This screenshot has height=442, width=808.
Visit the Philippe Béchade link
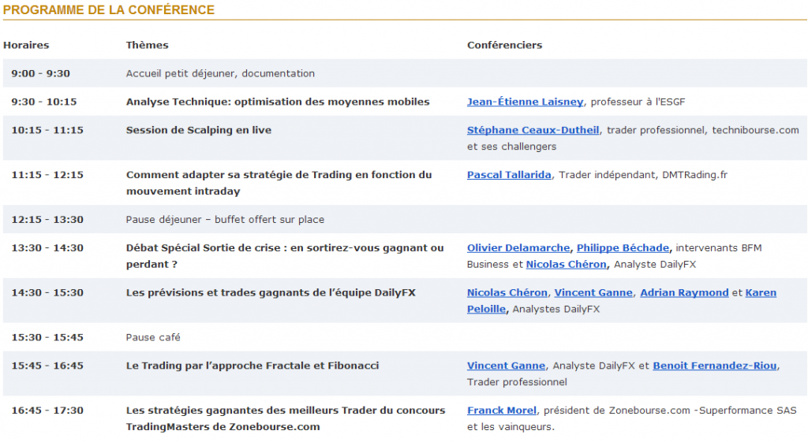pyautogui.click(x=623, y=248)
